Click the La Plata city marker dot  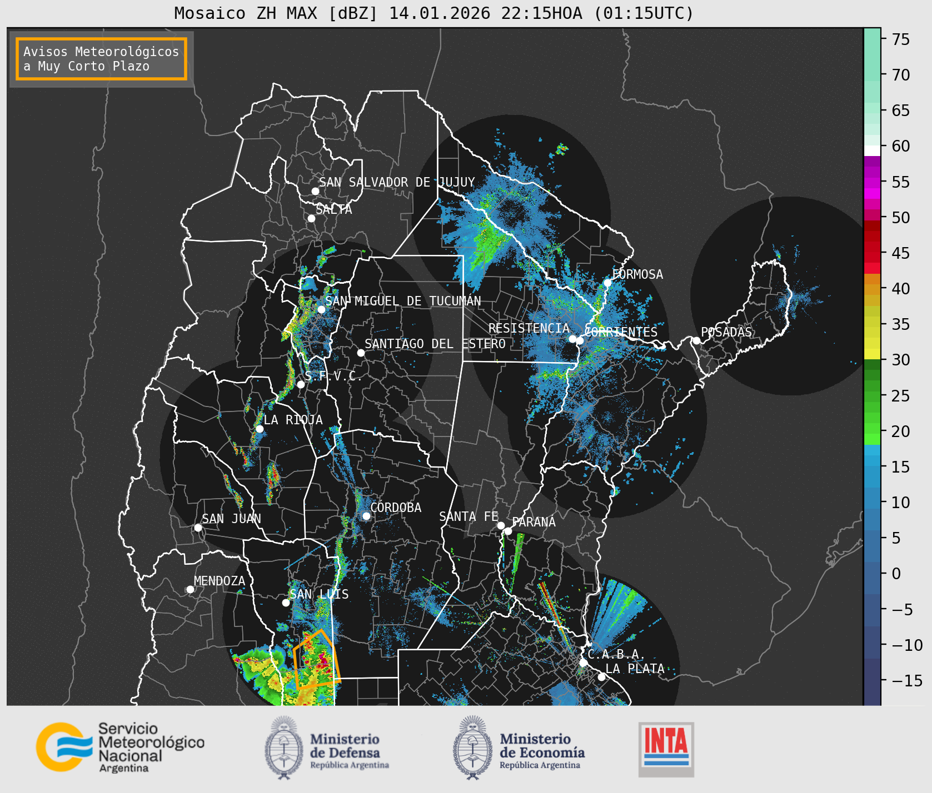point(601,677)
